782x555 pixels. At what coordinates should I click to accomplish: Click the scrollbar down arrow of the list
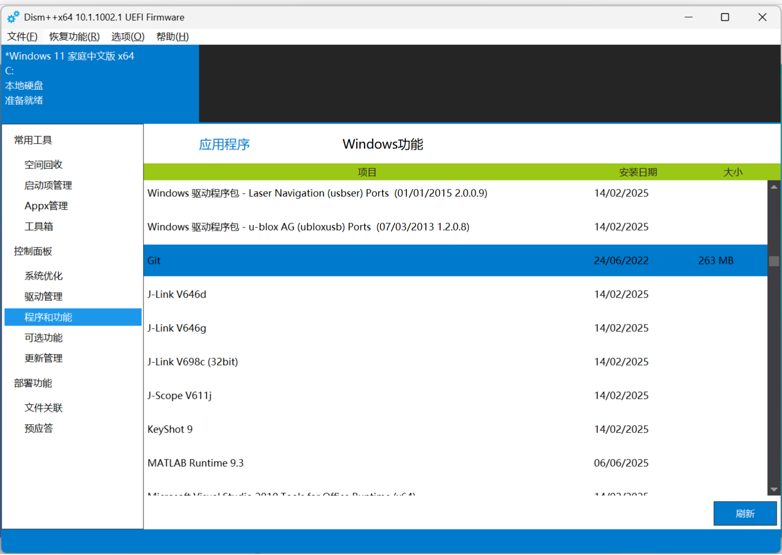pyautogui.click(x=774, y=490)
